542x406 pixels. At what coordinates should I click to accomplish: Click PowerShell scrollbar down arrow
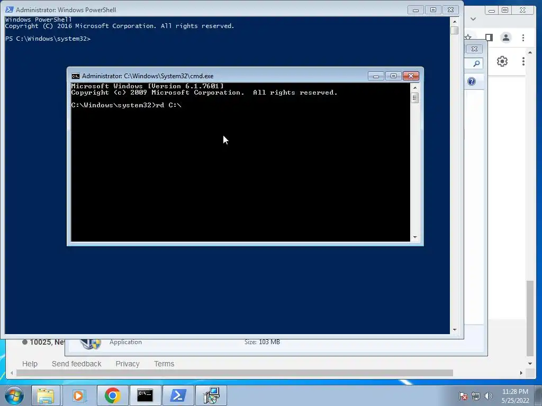tap(455, 330)
